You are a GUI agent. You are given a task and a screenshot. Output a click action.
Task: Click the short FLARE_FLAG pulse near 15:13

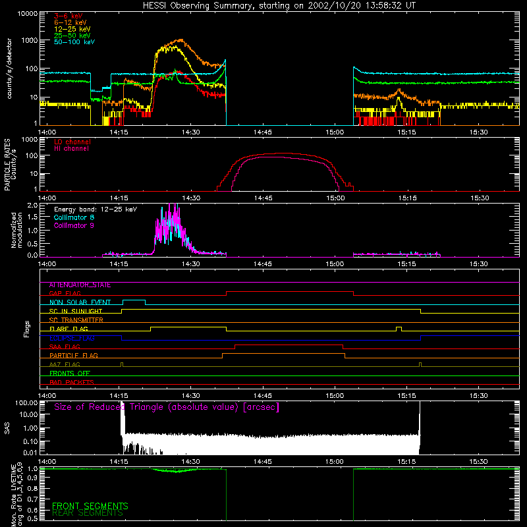[399, 328]
